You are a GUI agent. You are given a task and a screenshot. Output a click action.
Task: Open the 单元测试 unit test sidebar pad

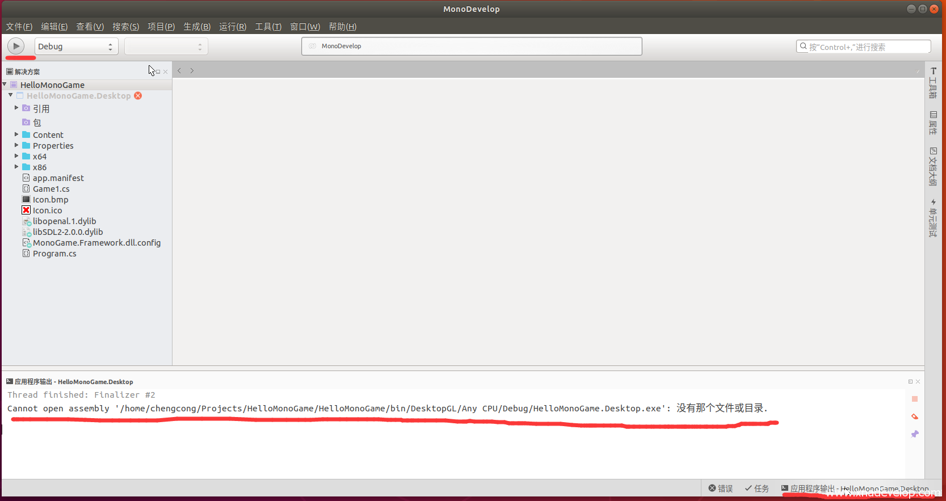pos(933,218)
